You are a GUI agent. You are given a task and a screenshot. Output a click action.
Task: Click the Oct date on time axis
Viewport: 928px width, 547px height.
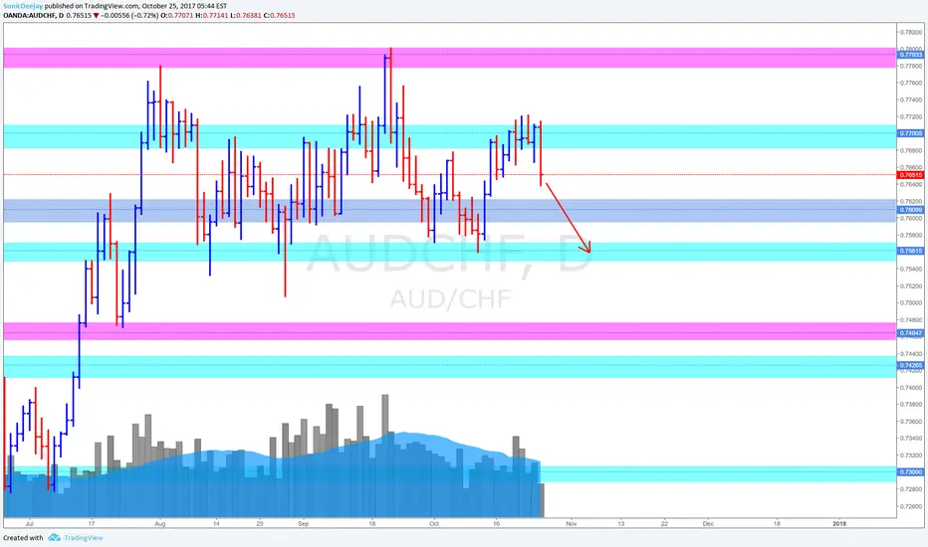point(434,524)
